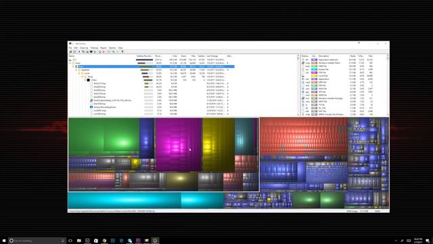Click the Refresh All toolbar icon
The width and height of the screenshot is (433, 244).
point(74,52)
